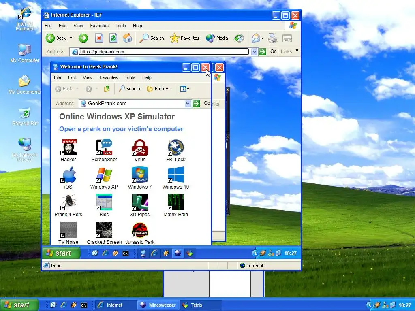Open the IE7 Favorites menu
Image resolution: width=415 pixels, height=311 pixels.
(x=99, y=26)
